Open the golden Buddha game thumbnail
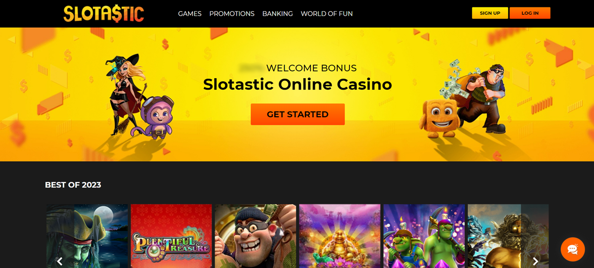 (x=340, y=236)
